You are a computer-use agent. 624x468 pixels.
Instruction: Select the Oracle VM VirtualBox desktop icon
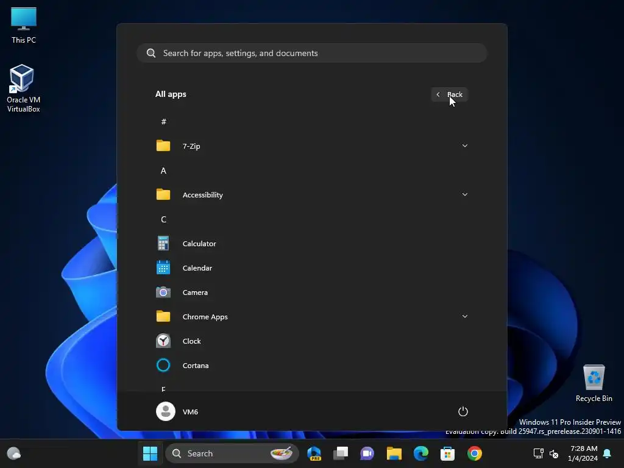pyautogui.click(x=24, y=88)
